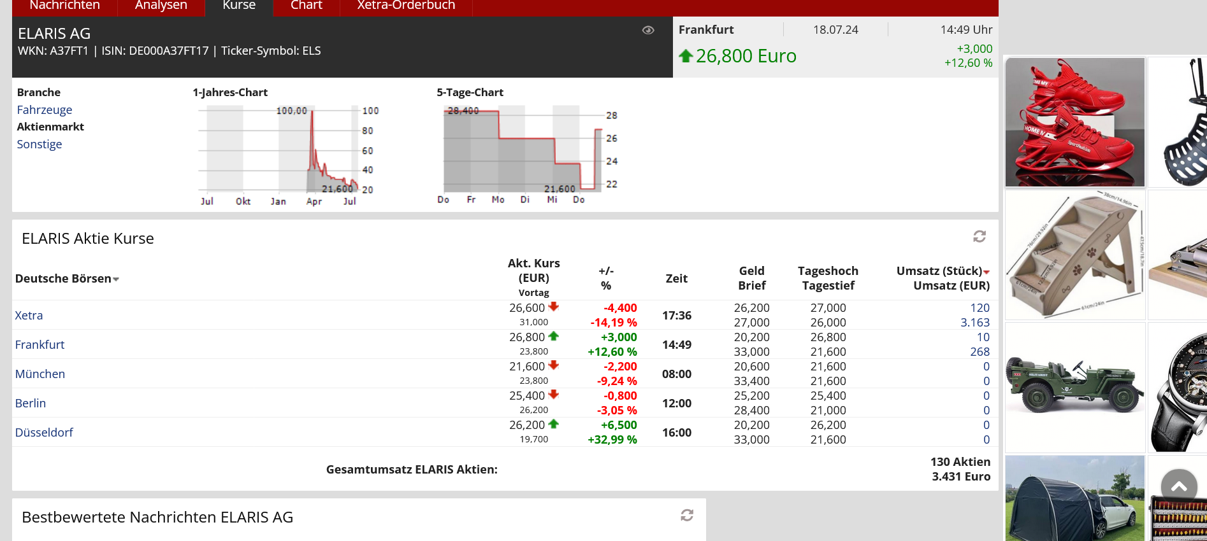The image size is (1207, 541).
Task: Open the Analysen tab
Action: coord(161,6)
